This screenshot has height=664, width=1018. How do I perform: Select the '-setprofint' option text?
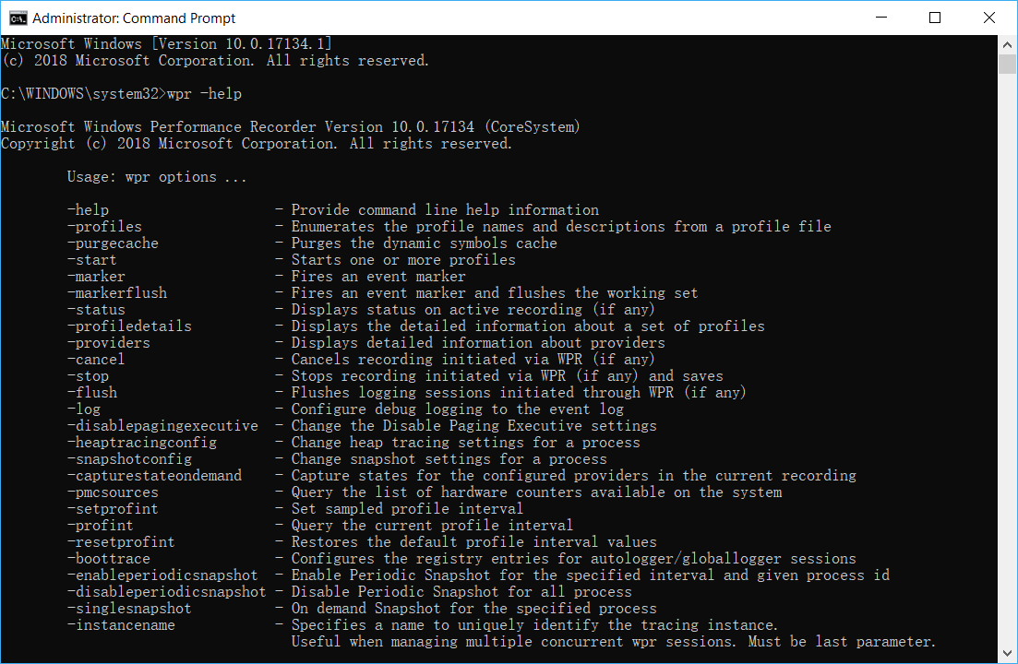[x=113, y=509]
